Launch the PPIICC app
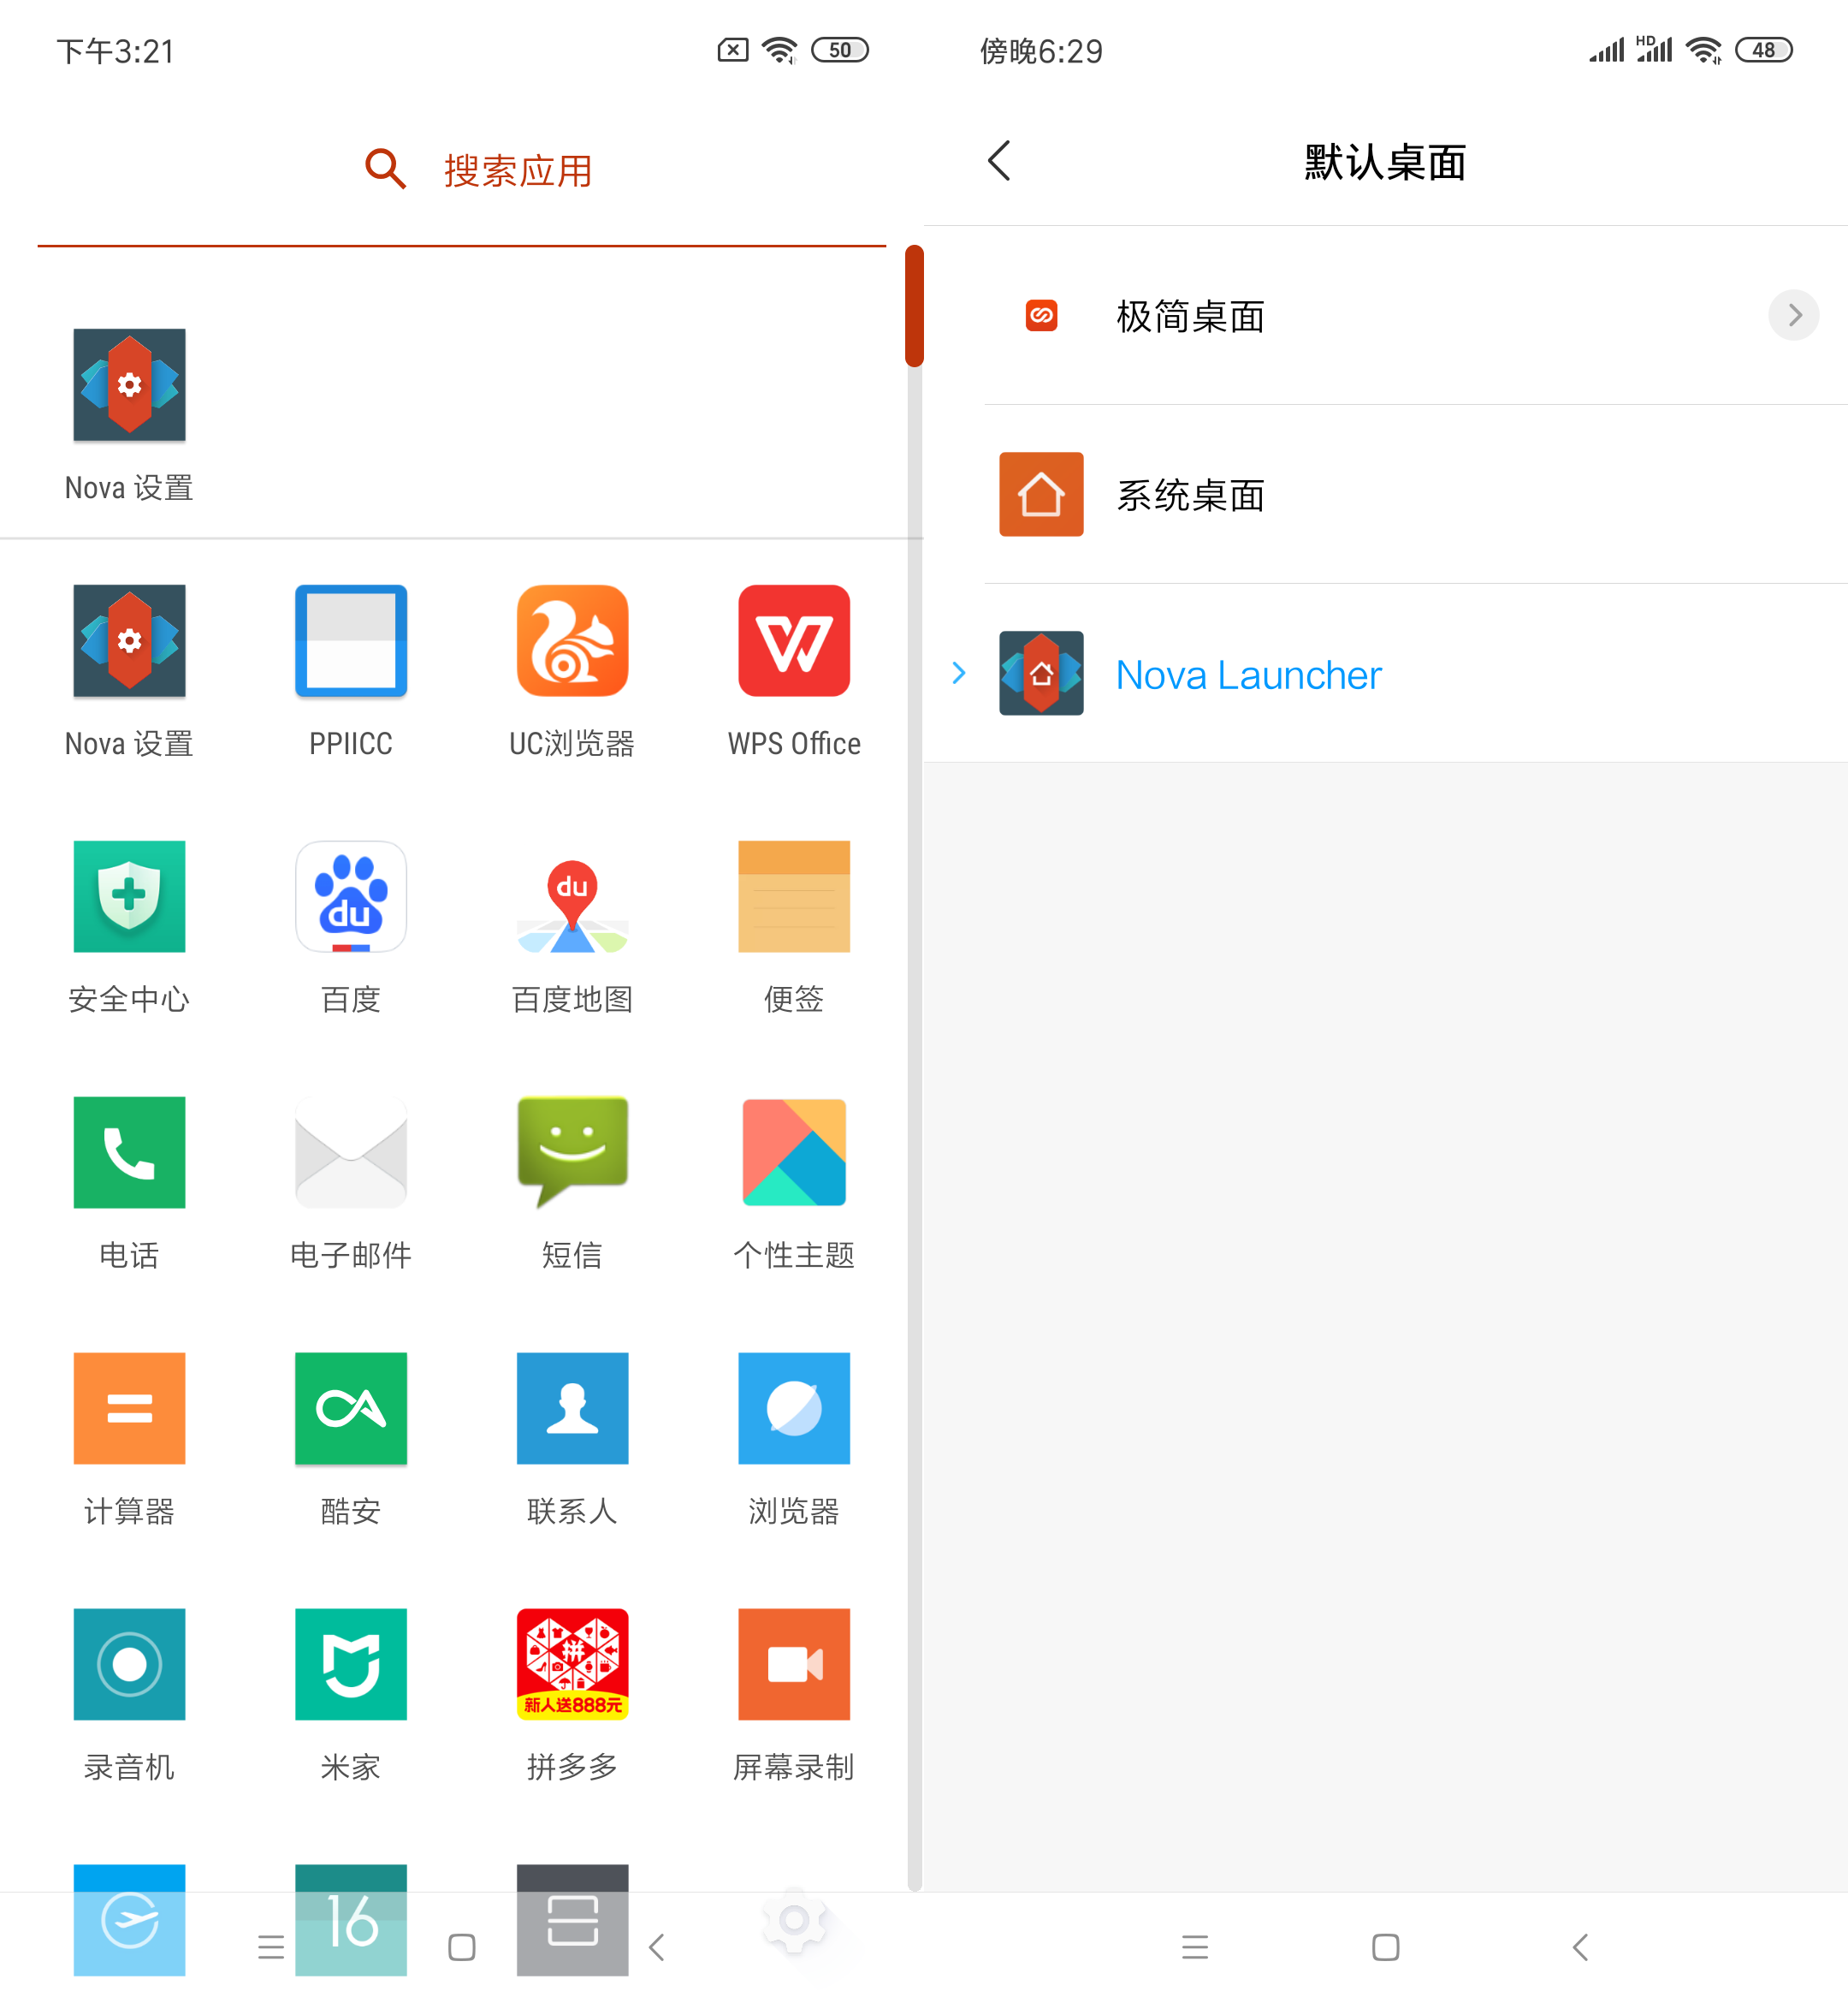The image size is (1848, 2003). coord(351,670)
